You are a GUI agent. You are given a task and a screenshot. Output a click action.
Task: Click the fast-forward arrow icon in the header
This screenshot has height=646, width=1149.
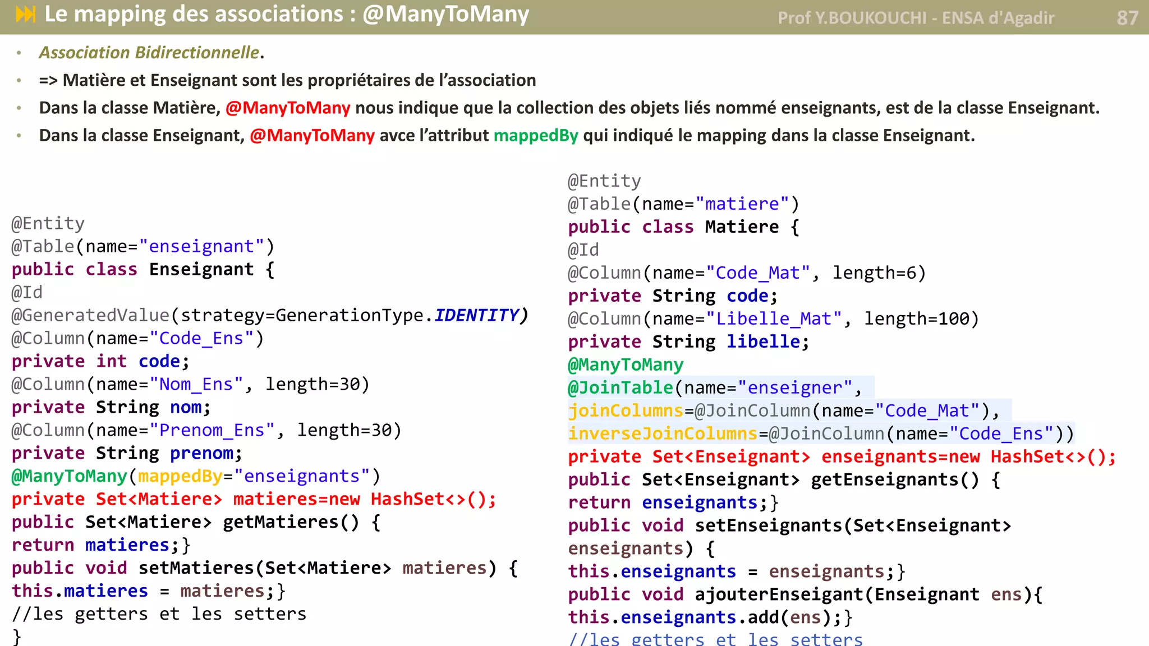(x=26, y=15)
